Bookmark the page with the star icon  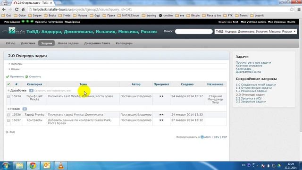click(x=292, y=9)
